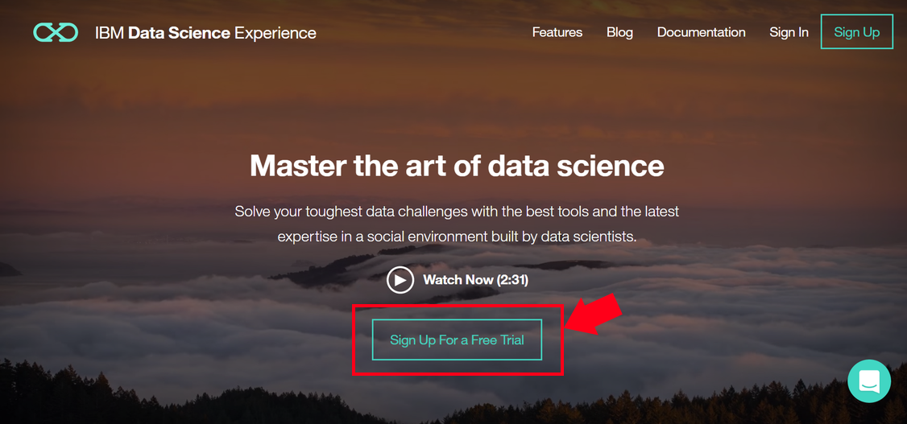Click the 2:31 video duration text
This screenshot has width=907, height=424.
(512, 280)
